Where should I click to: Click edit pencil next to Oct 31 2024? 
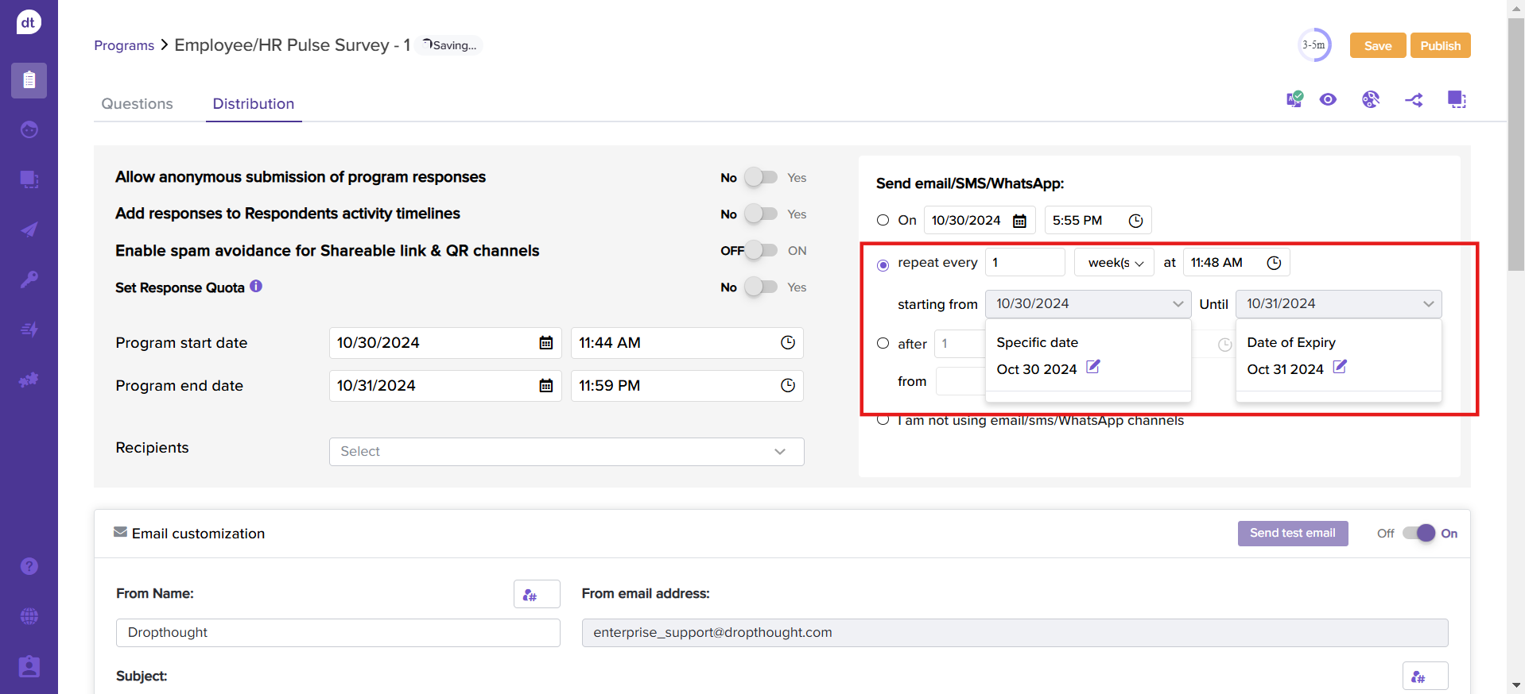[x=1340, y=367]
